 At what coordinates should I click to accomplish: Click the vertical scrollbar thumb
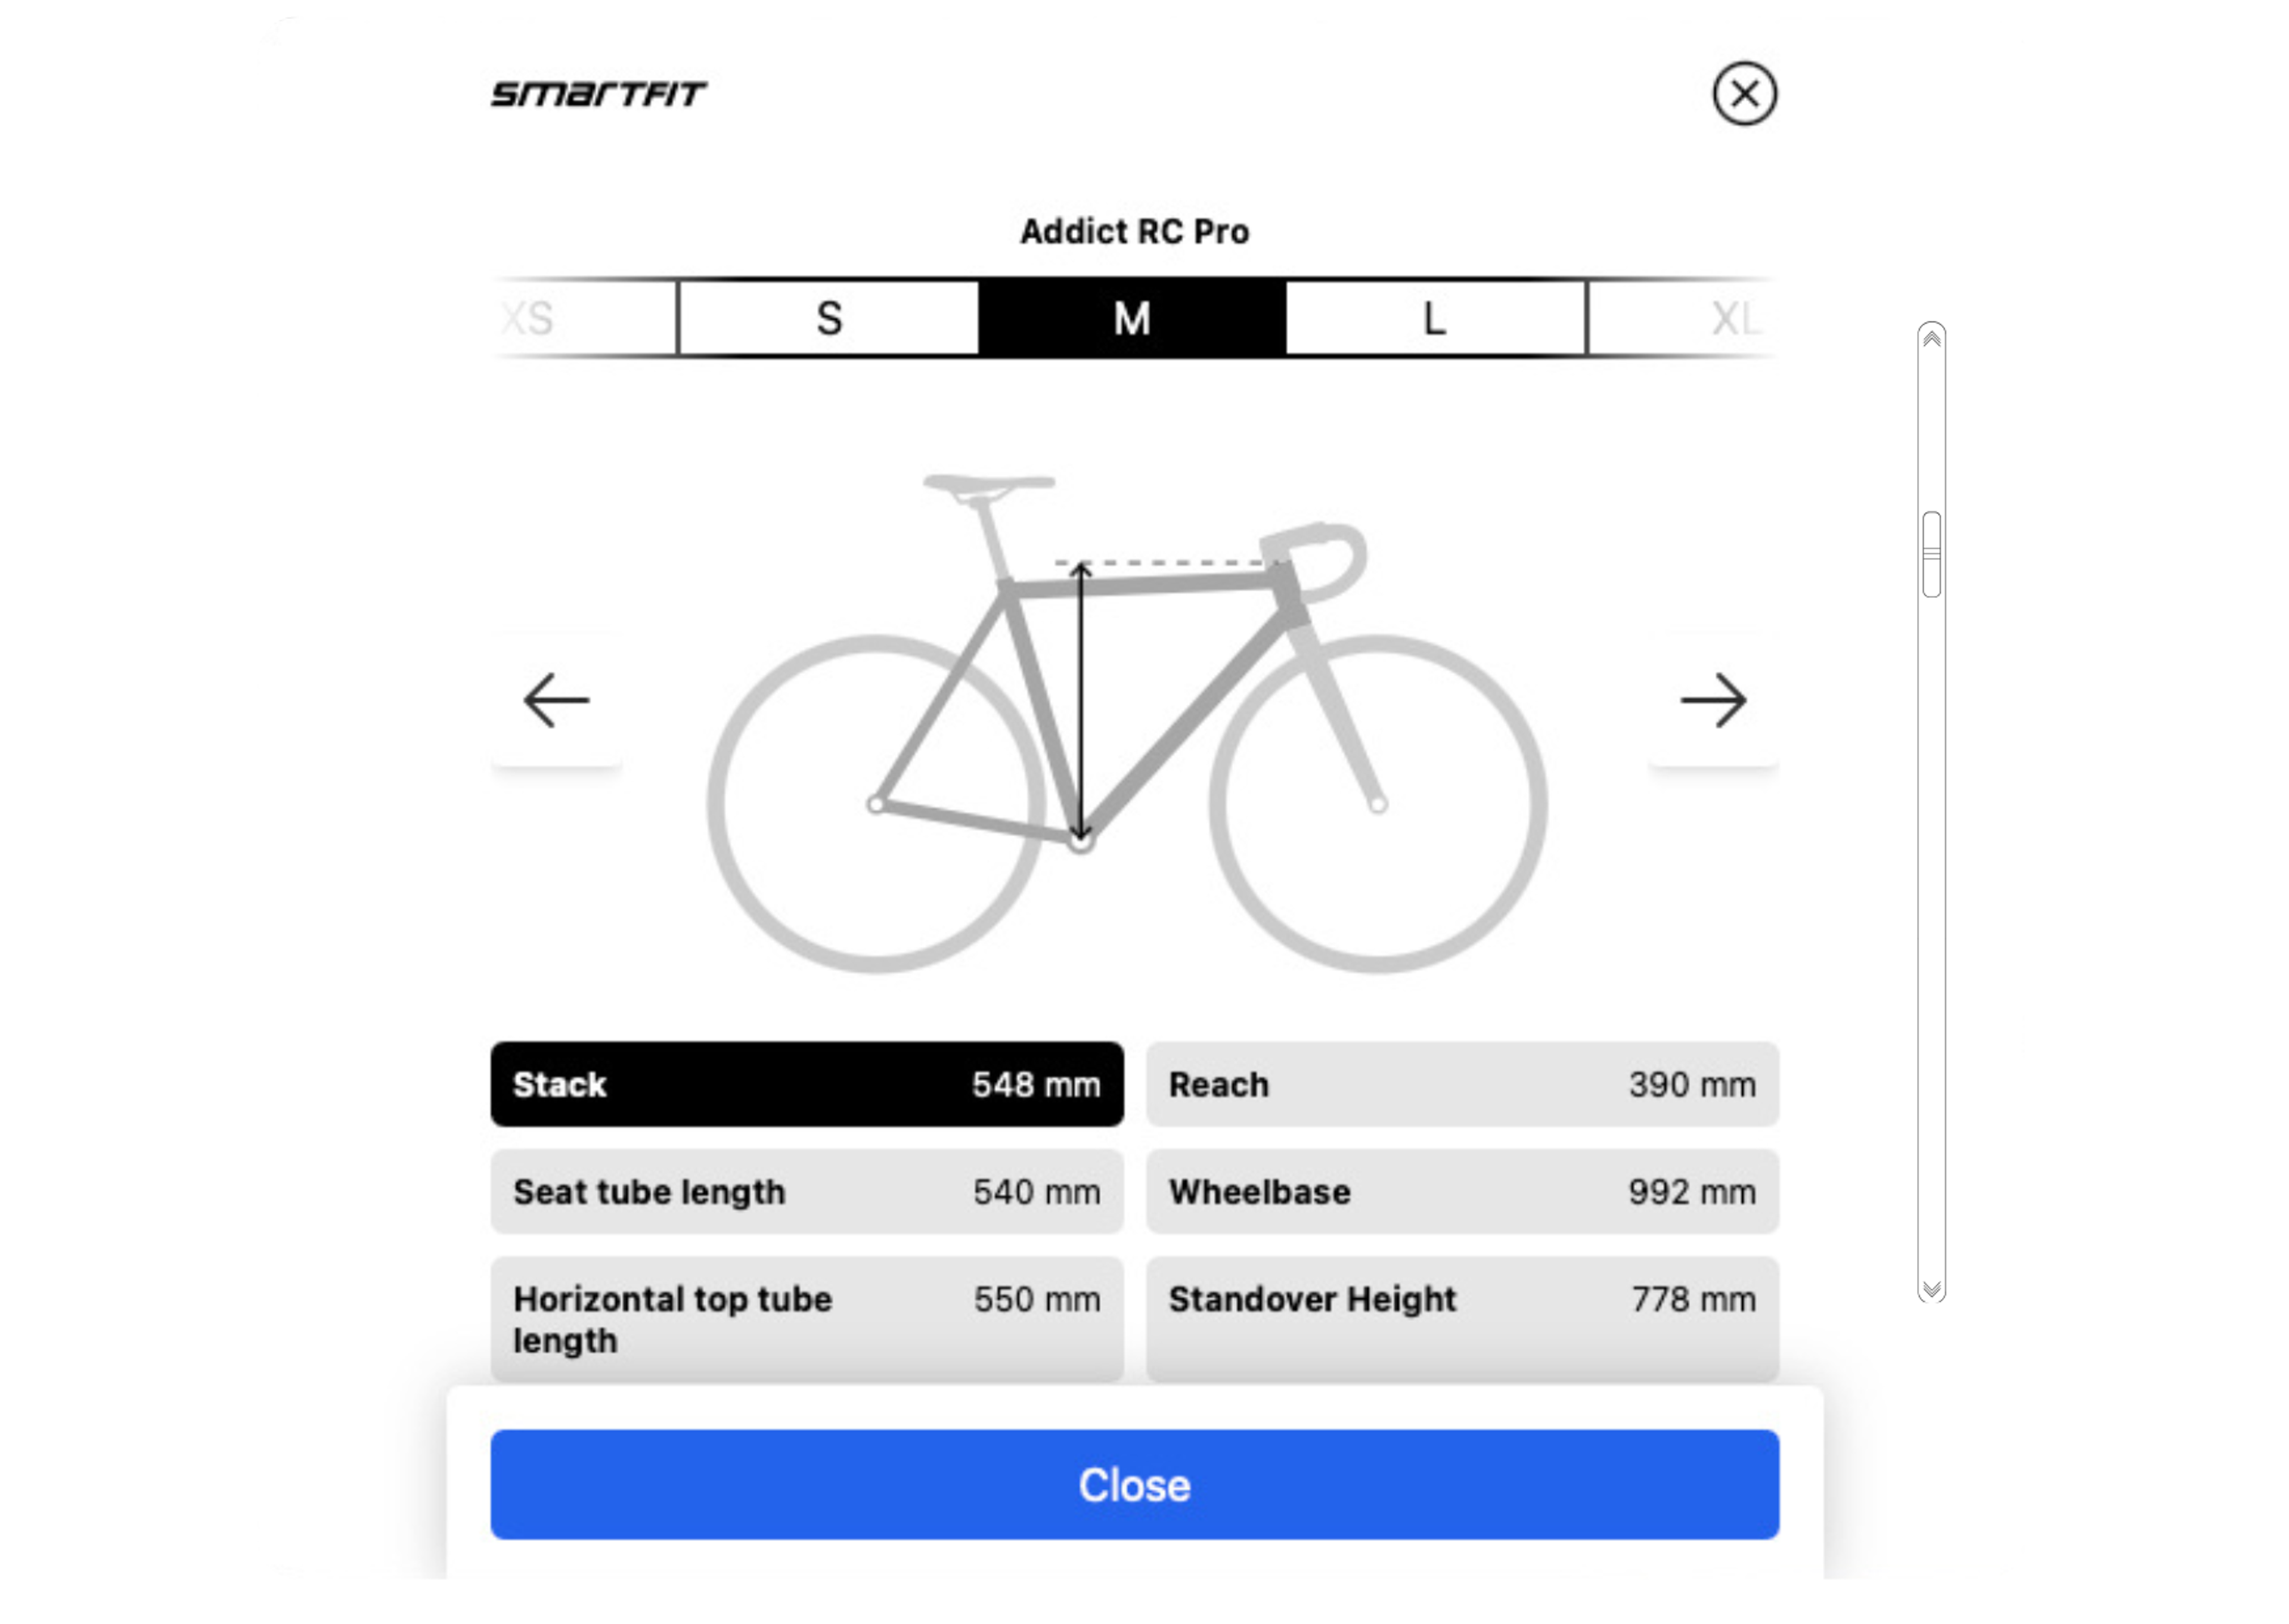[1931, 555]
